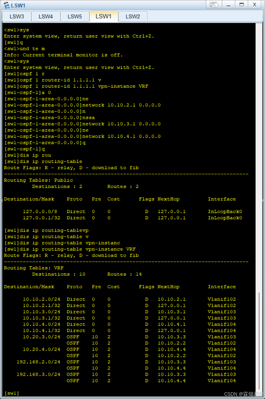Viewport: 265px width, 399px height.
Task: Switch to the LSW2 tab
Action: click(x=133, y=16)
